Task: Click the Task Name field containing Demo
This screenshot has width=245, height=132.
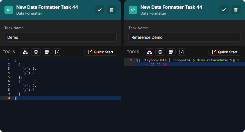Action: tap(60, 37)
